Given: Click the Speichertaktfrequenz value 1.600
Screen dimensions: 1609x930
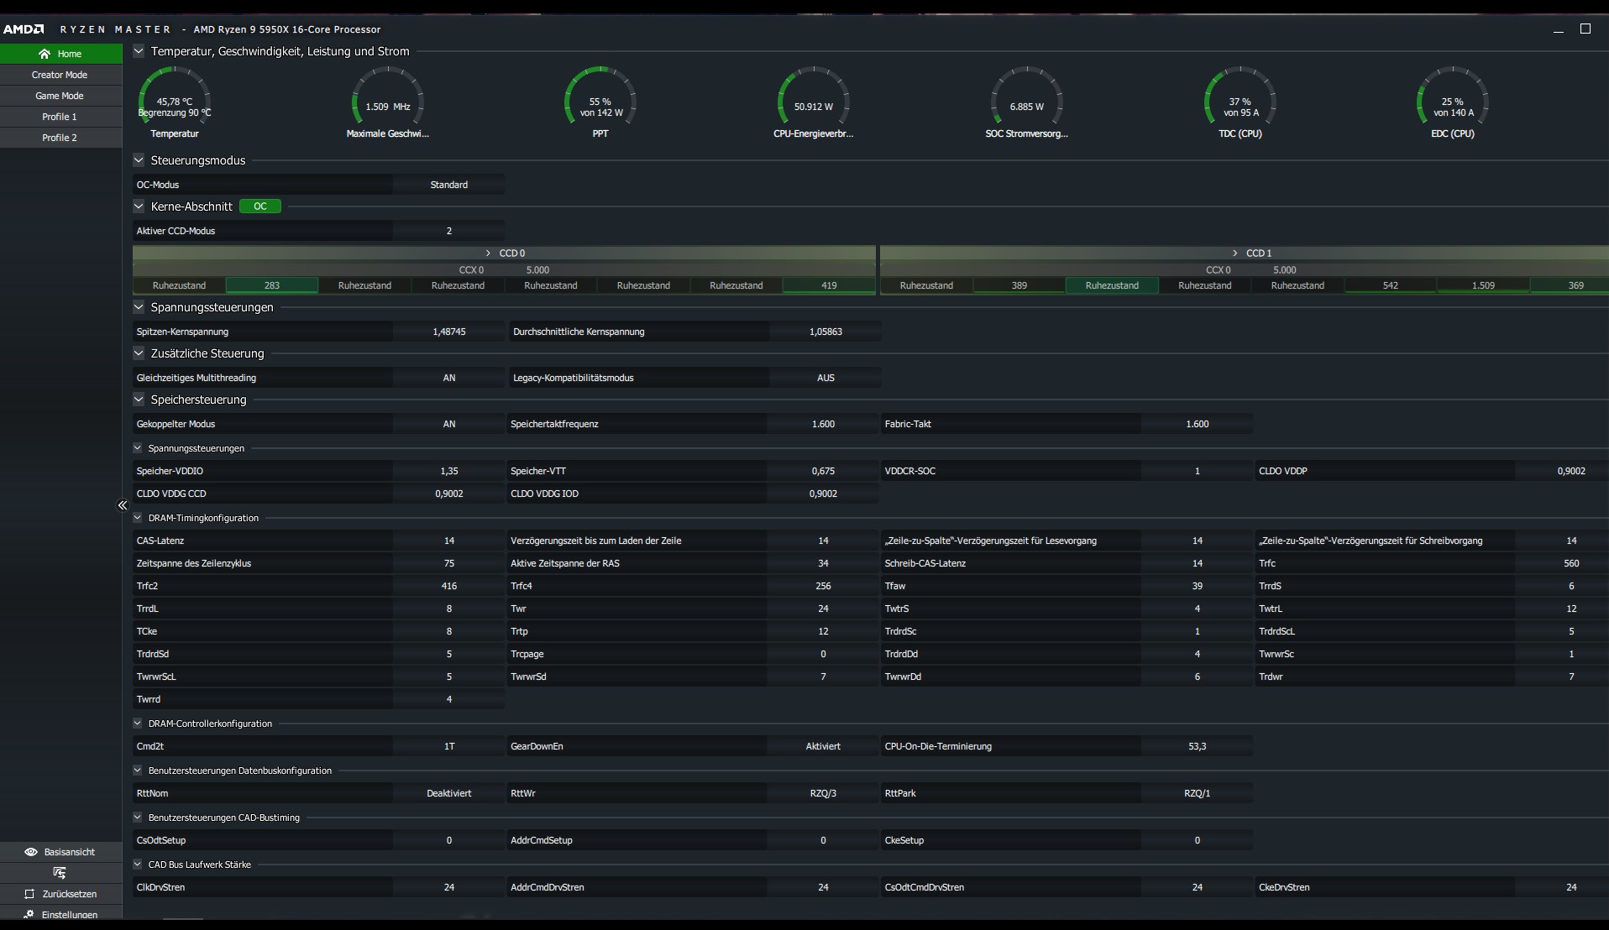Looking at the screenshot, I should point(823,424).
